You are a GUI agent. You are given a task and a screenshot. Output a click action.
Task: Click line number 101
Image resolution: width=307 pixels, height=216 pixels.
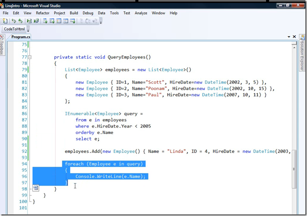coord(23,208)
